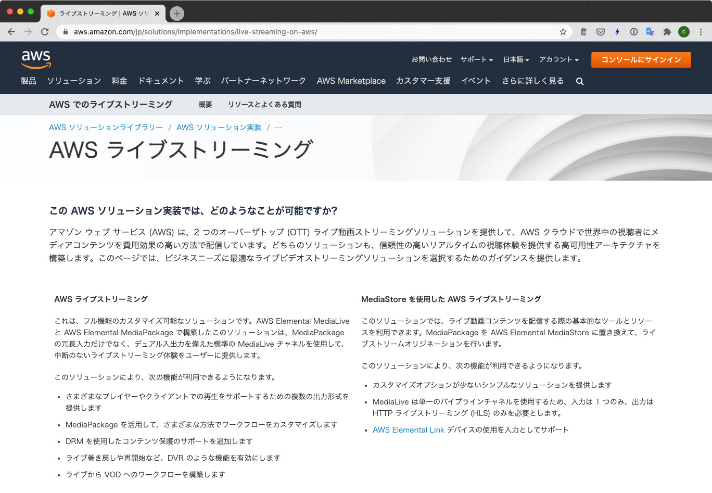Expand the サポート dropdown
The height and width of the screenshot is (493, 712).
point(477,59)
